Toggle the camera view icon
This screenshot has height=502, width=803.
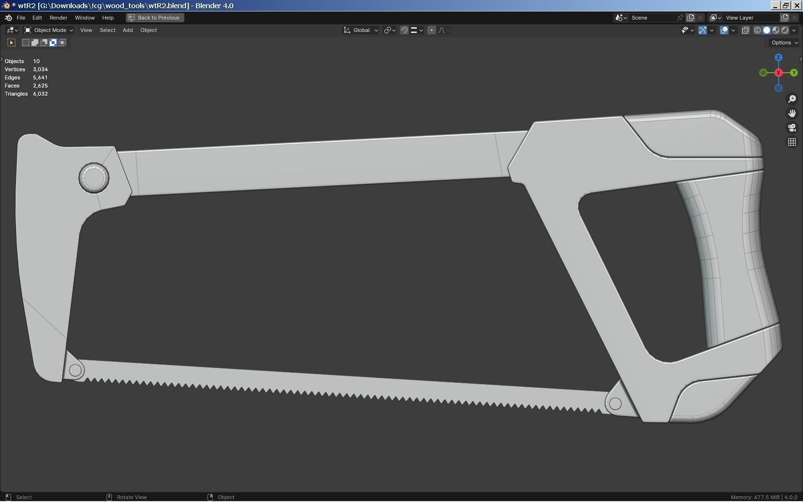tap(792, 128)
